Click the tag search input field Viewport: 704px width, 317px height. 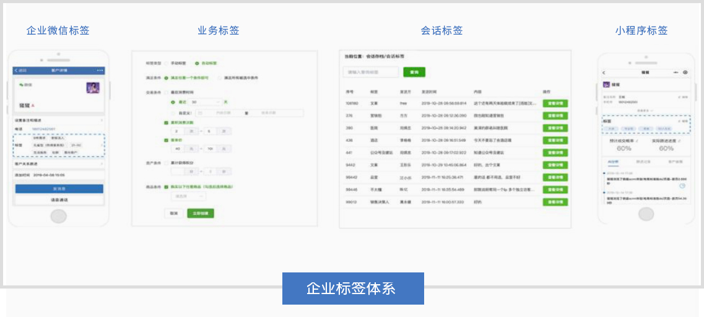(x=370, y=72)
